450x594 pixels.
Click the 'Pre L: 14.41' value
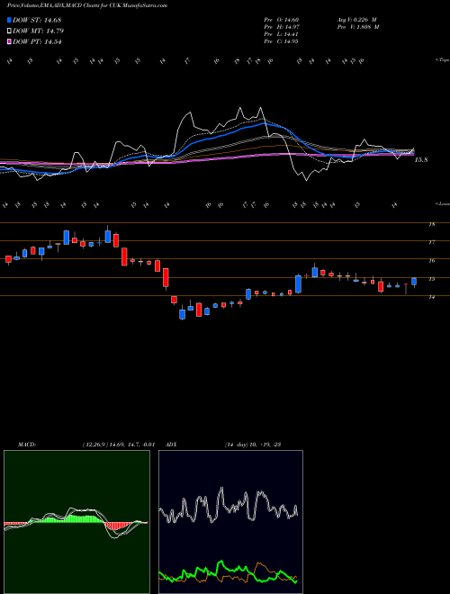coord(281,34)
